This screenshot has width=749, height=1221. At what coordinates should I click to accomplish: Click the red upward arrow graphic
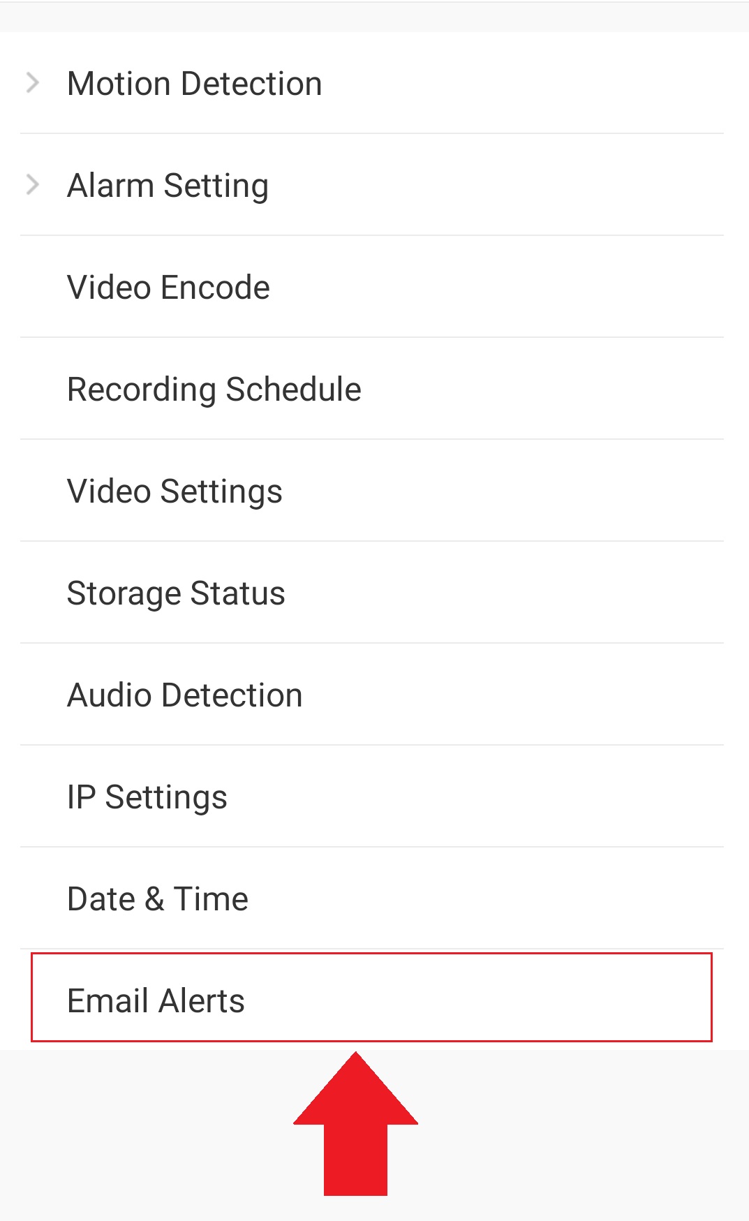(355, 1131)
